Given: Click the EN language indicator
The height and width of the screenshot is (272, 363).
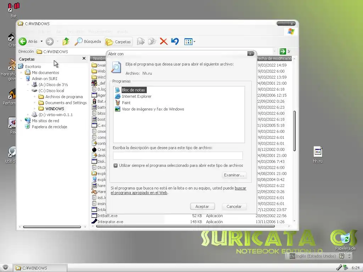Looking at the screenshot, I should [x=292, y=256].
